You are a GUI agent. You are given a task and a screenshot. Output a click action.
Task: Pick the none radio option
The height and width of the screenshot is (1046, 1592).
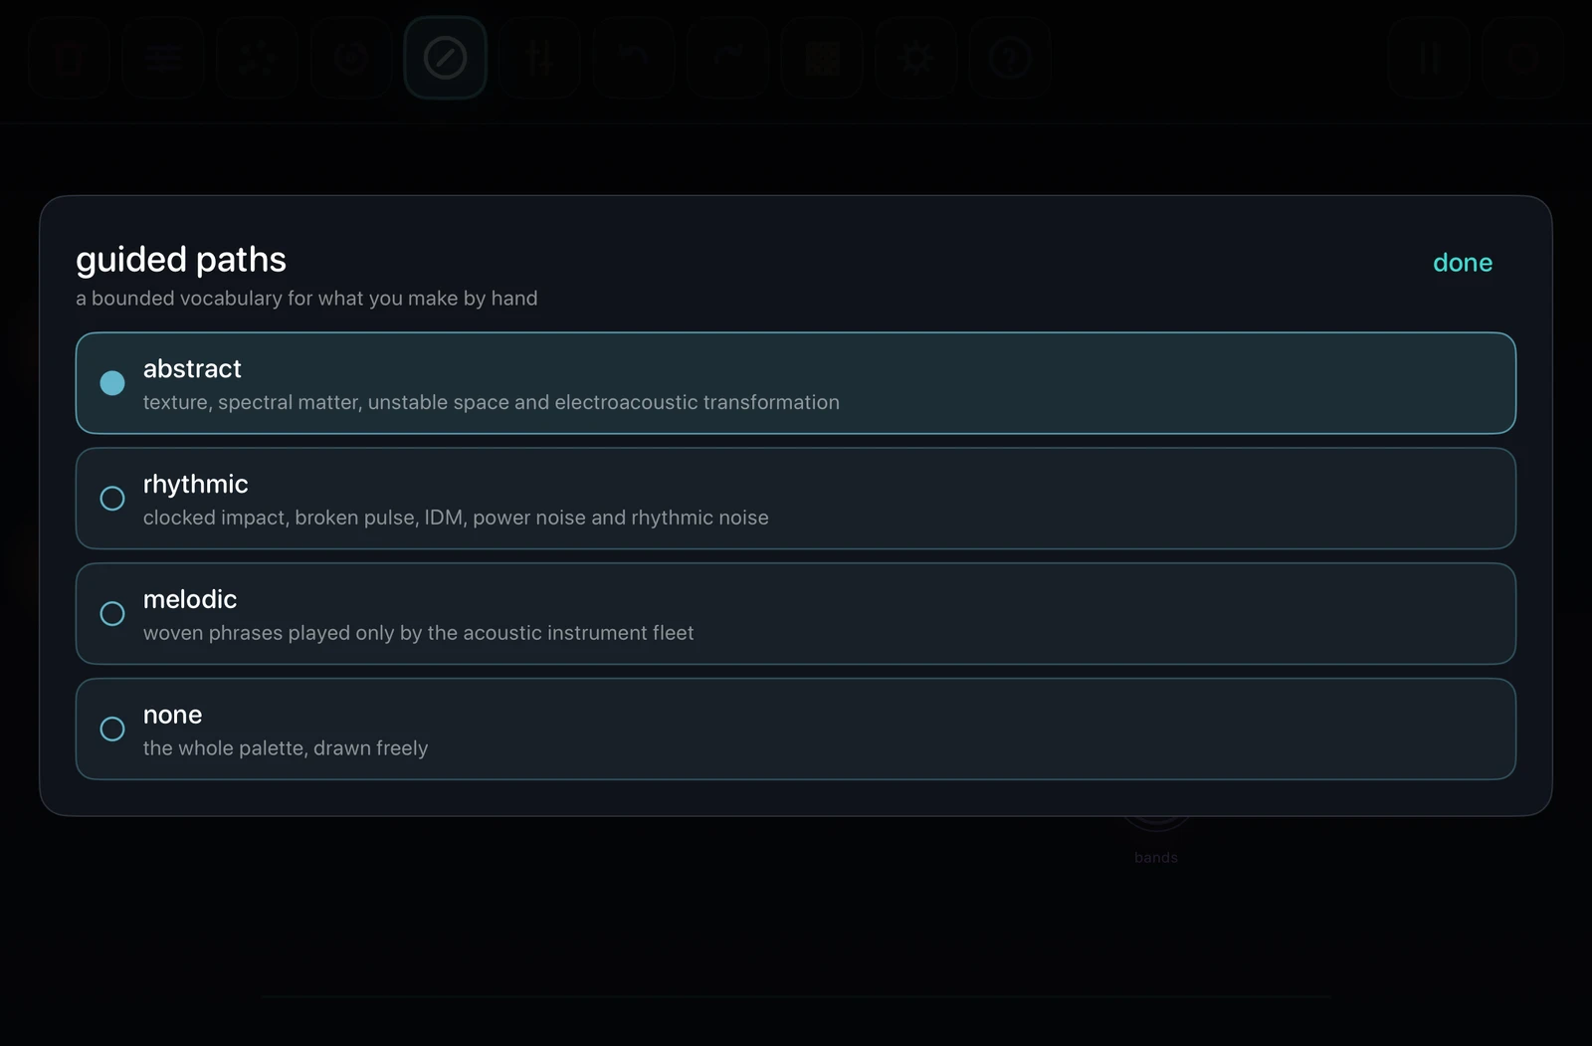[796, 730]
